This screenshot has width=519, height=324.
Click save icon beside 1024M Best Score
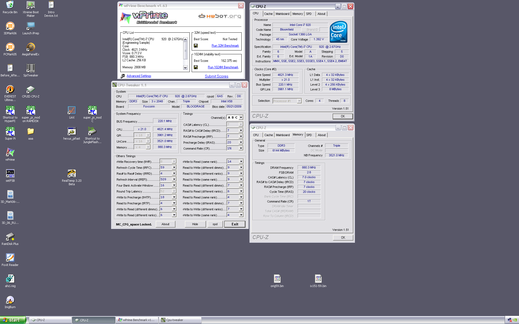[196, 67]
